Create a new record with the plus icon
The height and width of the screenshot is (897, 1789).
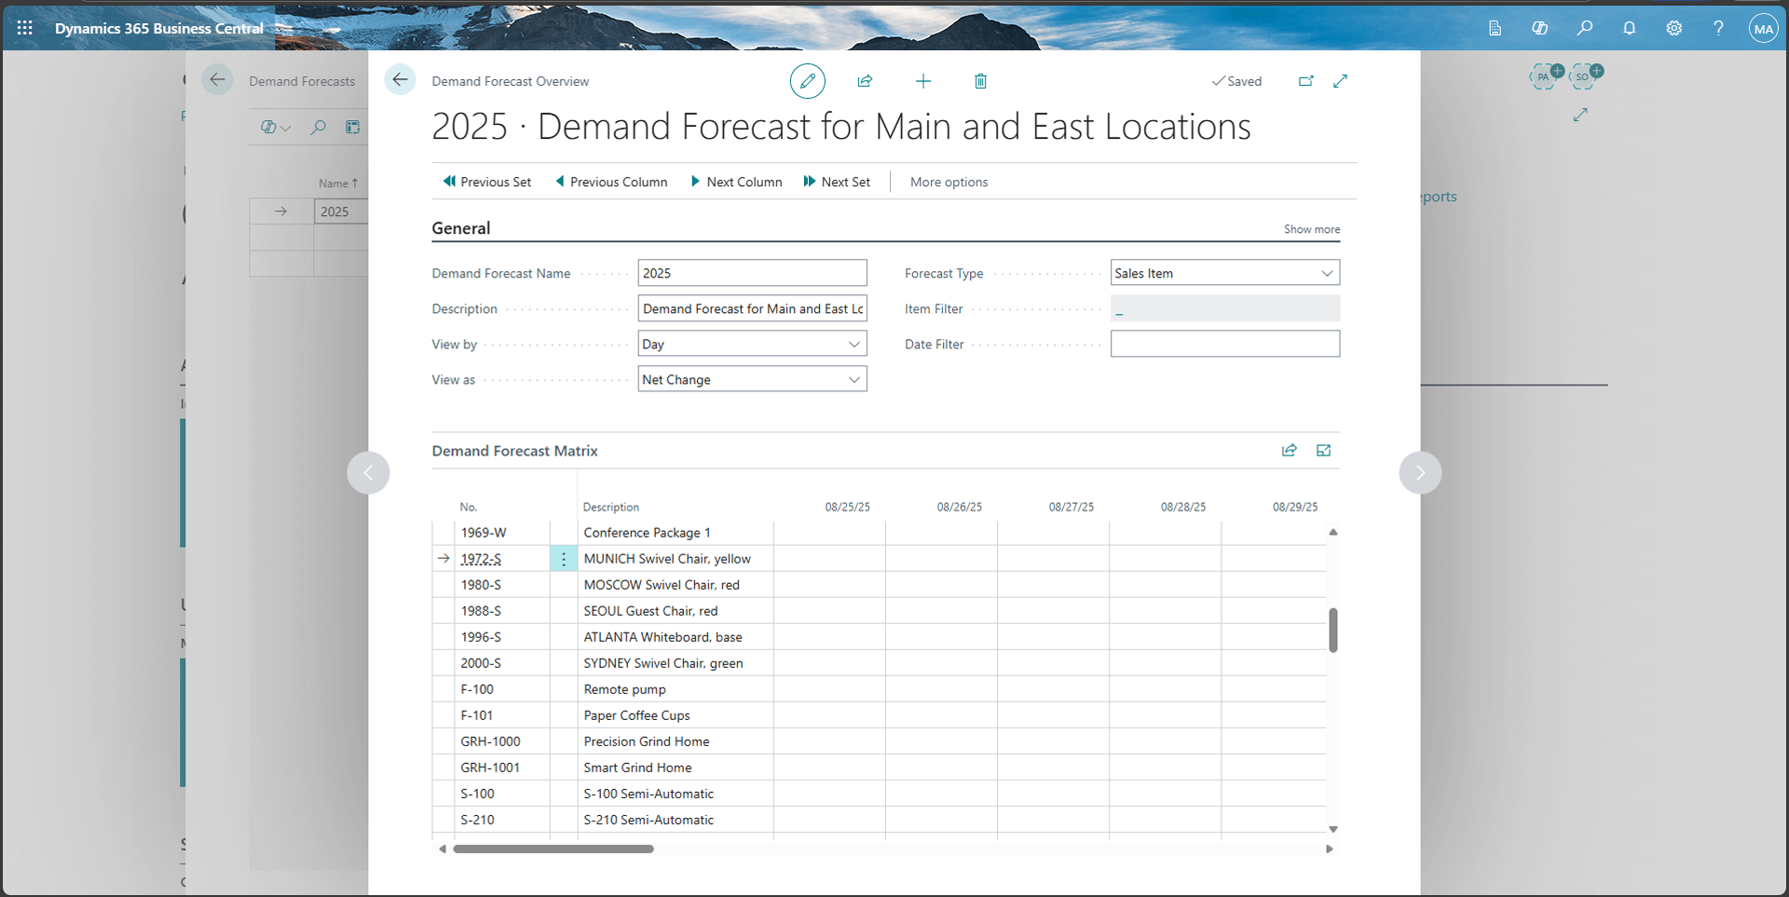[922, 81]
